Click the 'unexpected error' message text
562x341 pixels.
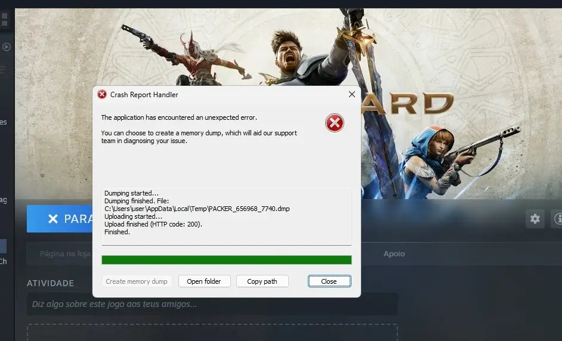[x=179, y=117]
